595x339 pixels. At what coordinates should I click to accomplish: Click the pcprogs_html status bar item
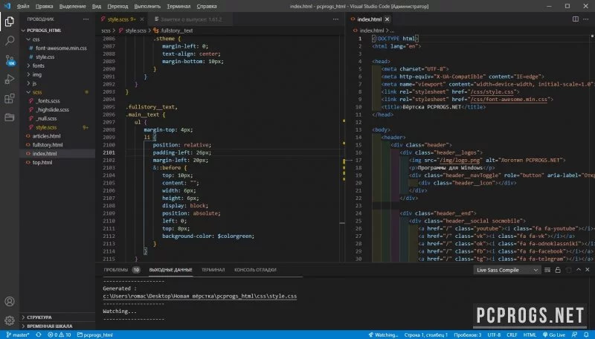tap(95, 335)
